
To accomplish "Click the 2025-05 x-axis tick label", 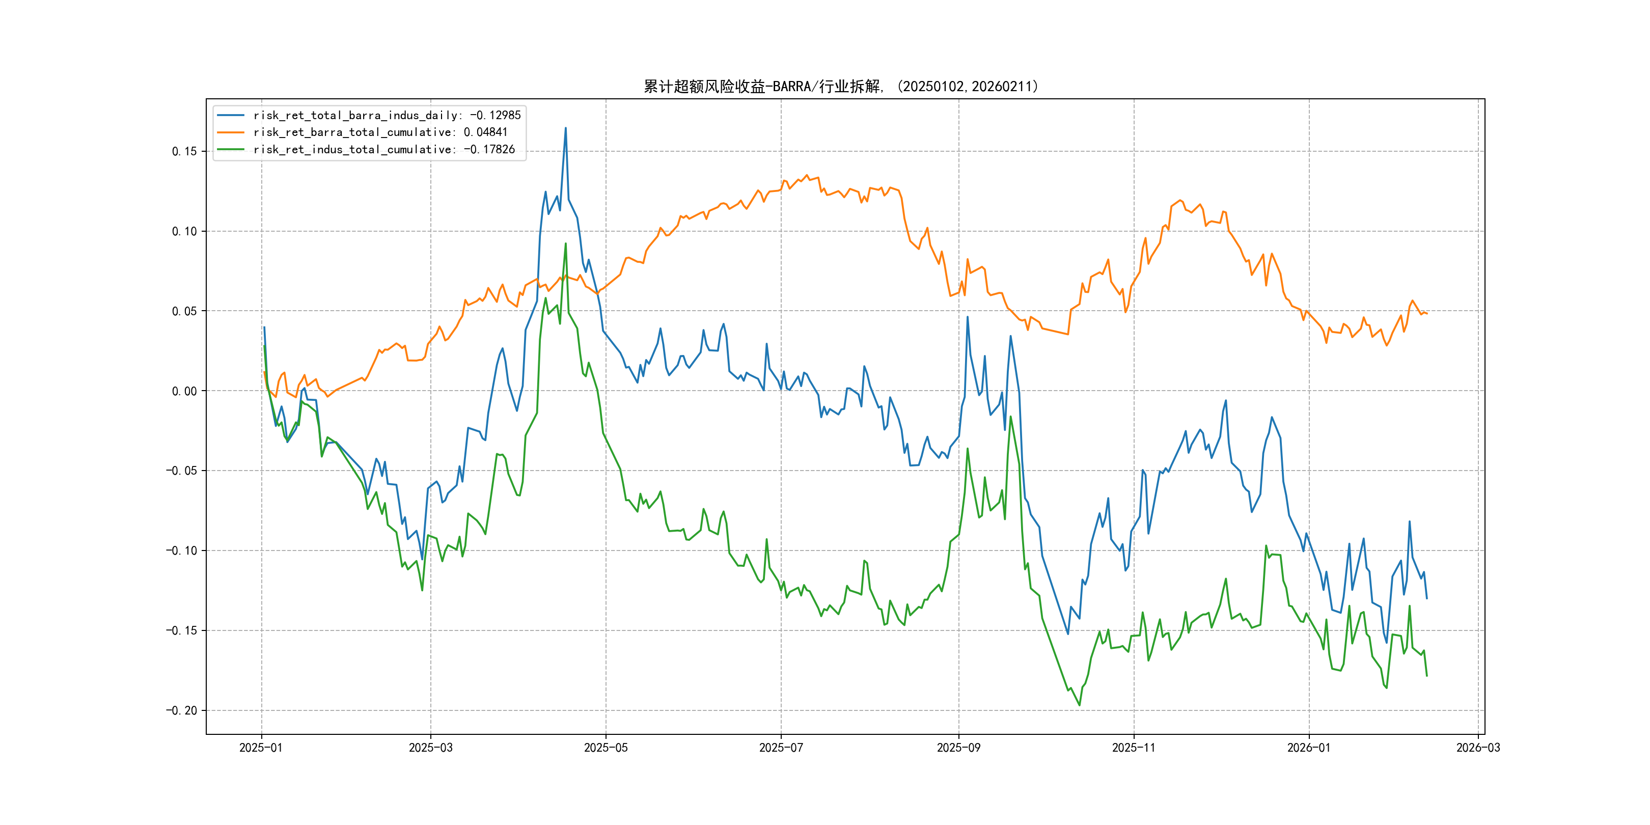I will 606,748.
